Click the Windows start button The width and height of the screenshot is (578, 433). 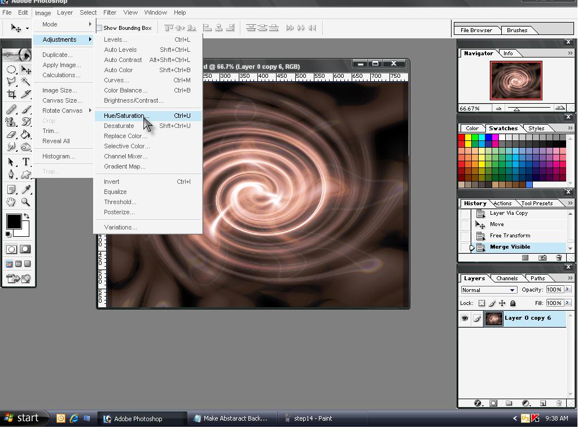[24, 418]
